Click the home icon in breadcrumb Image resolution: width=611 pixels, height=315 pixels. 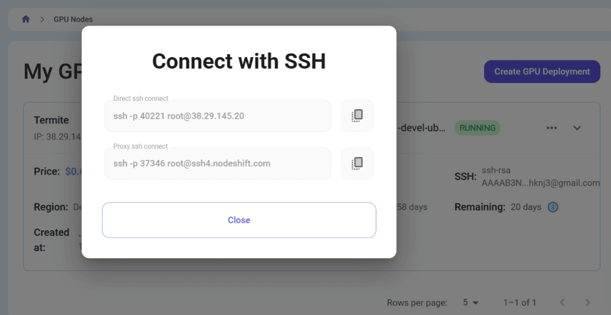[x=26, y=19]
